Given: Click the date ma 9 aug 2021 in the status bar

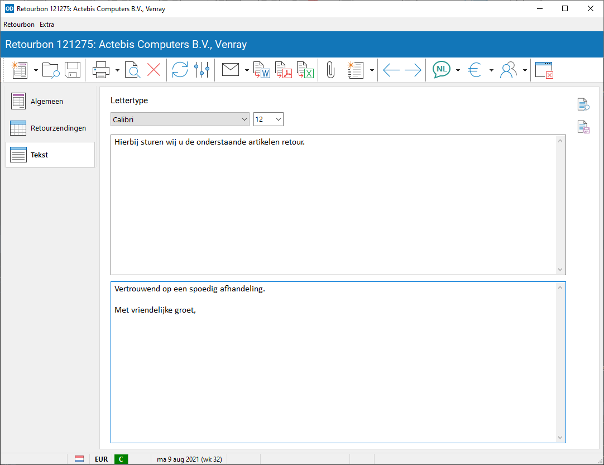Looking at the screenshot, I should pos(190,459).
